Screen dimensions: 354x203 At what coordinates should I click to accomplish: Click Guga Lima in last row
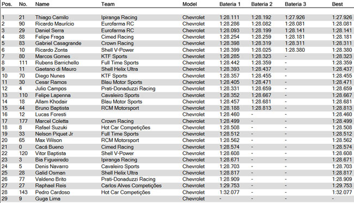click(47, 199)
